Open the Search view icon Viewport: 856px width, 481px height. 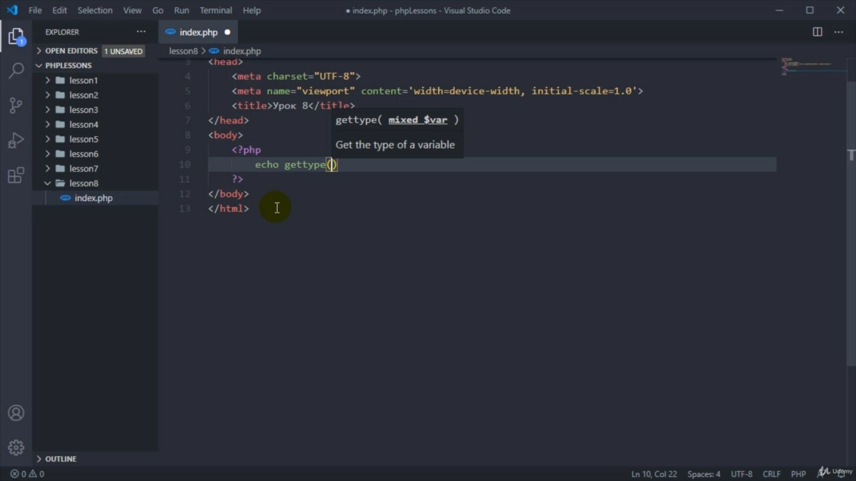coord(16,69)
